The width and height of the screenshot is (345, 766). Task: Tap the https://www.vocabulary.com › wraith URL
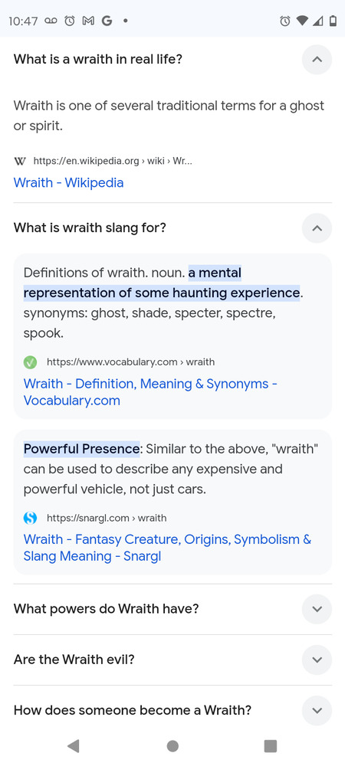click(x=130, y=362)
